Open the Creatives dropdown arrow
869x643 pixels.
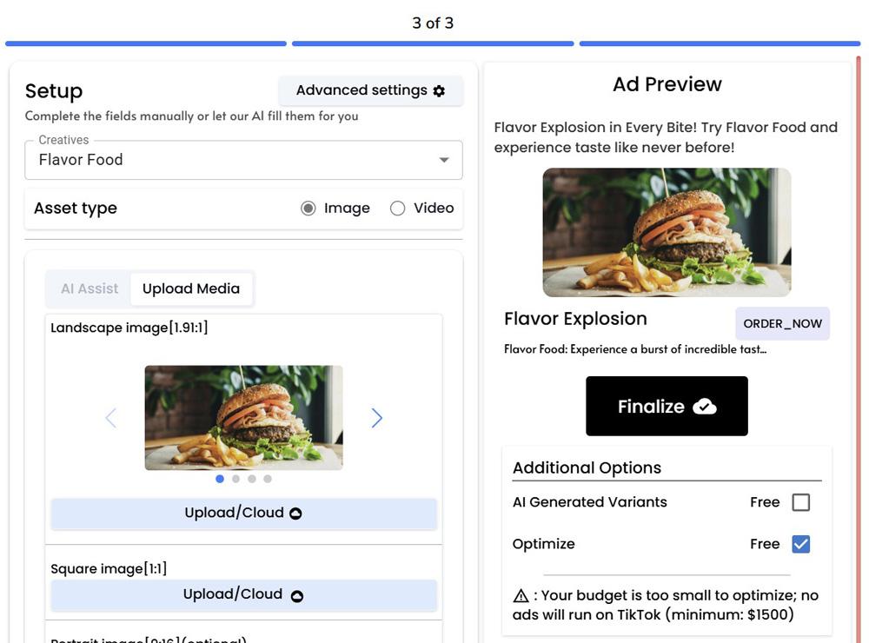click(x=444, y=160)
